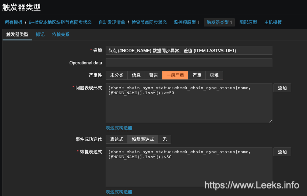Set severity to 警告
Image resolution: width=307 pixels, height=196 pixels.
[x=153, y=75]
